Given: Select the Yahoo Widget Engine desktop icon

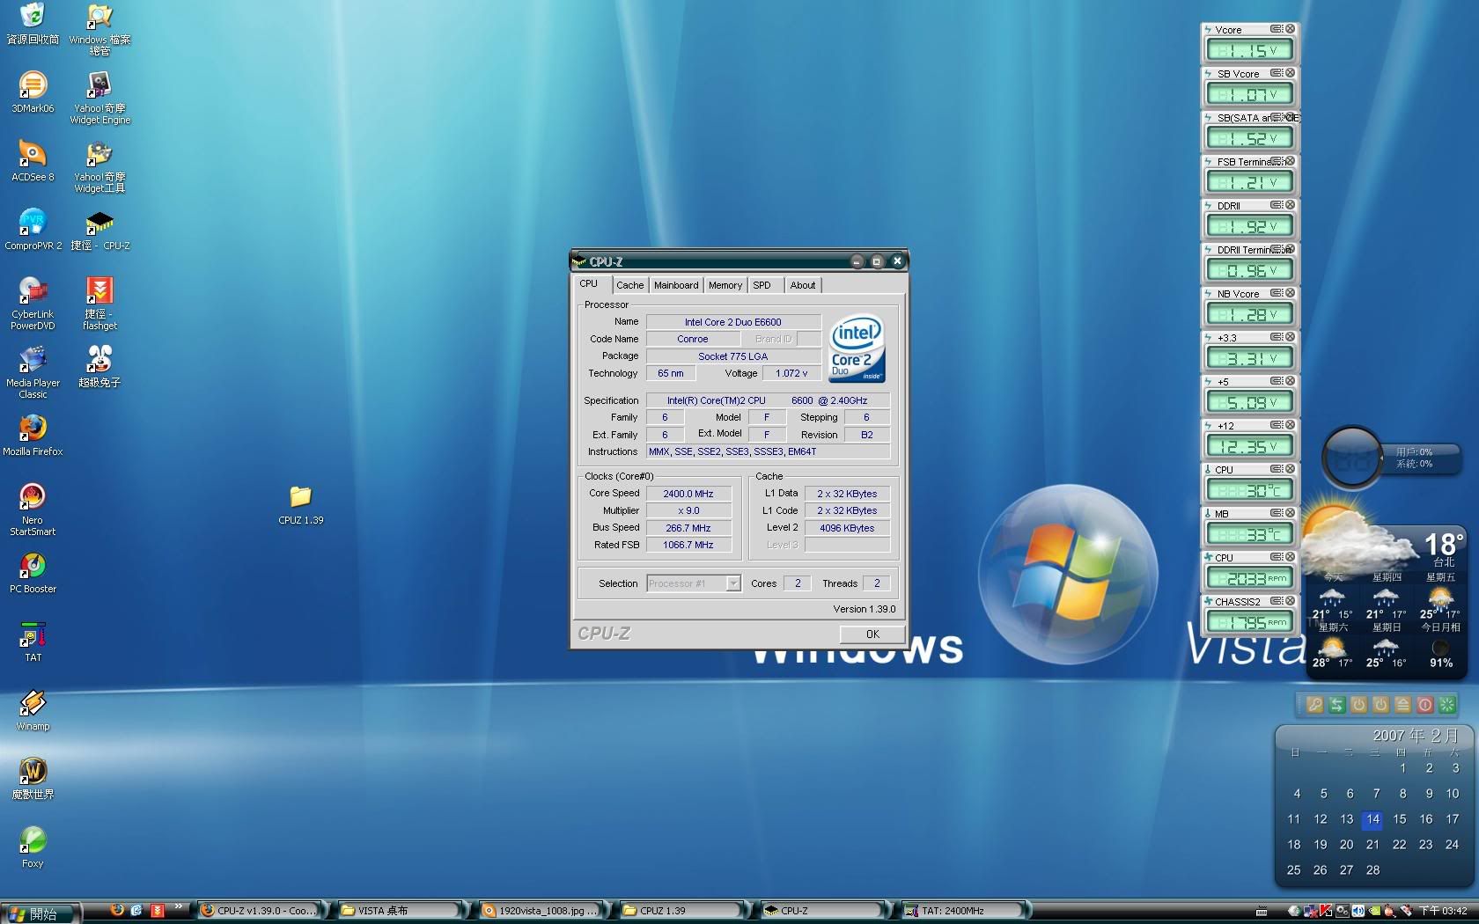Looking at the screenshot, I should tap(99, 97).
